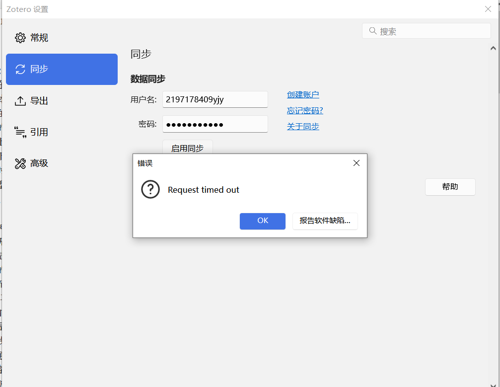Click 报告软件缺陷... button
This screenshot has width=500, height=387.
click(x=325, y=221)
